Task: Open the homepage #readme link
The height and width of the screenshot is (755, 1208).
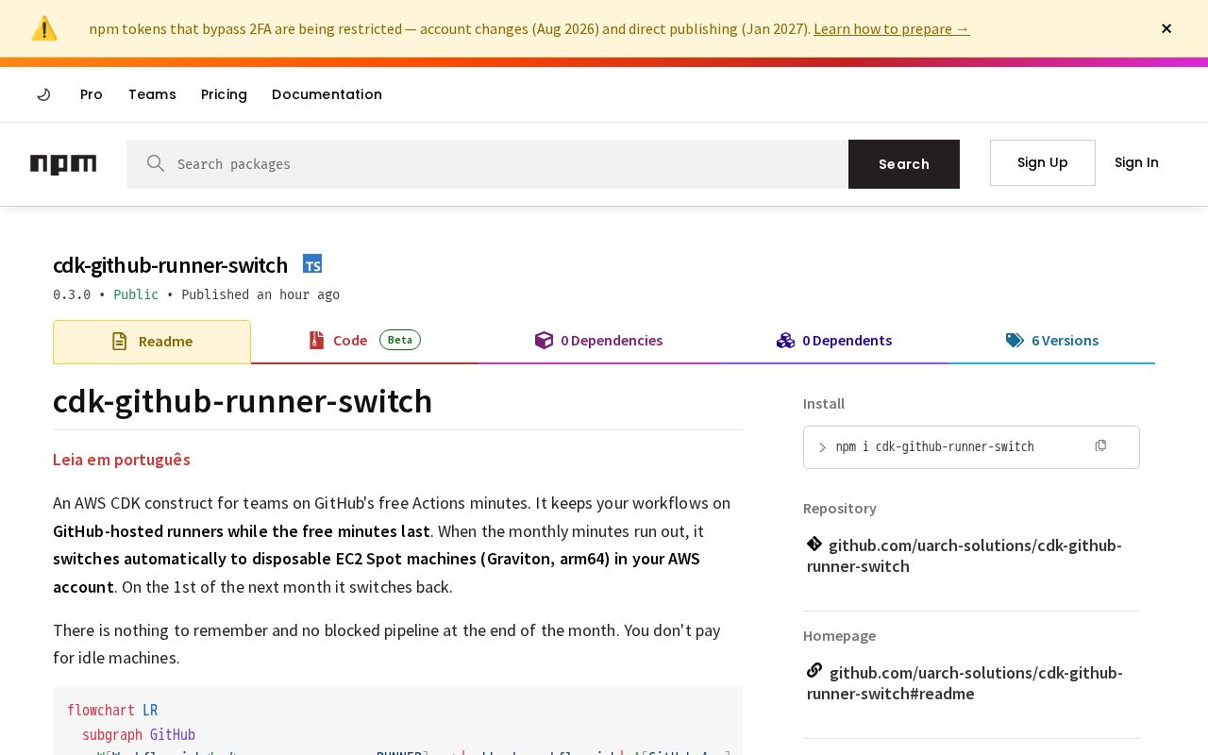Action: [x=965, y=683]
